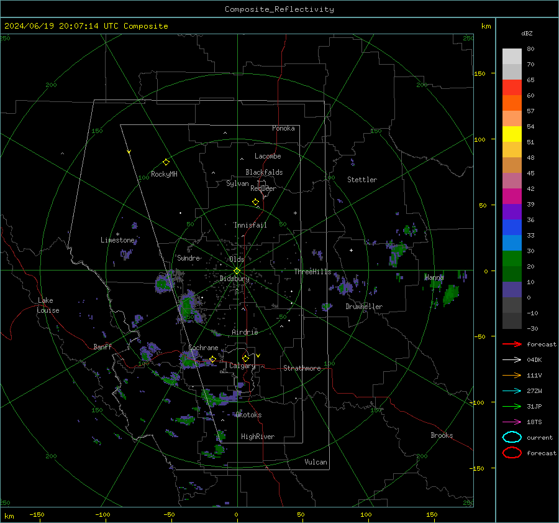Select the Sylvan label
Viewport: 559px width, 523px height.
click(x=237, y=183)
